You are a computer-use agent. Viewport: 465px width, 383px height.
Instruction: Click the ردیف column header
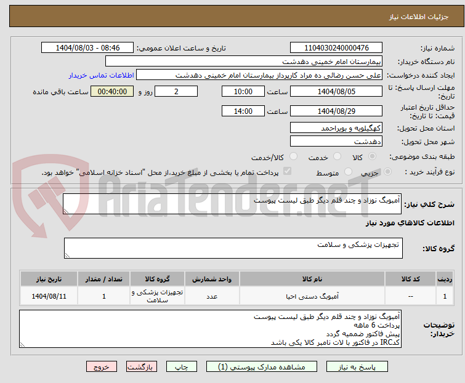(445, 279)
